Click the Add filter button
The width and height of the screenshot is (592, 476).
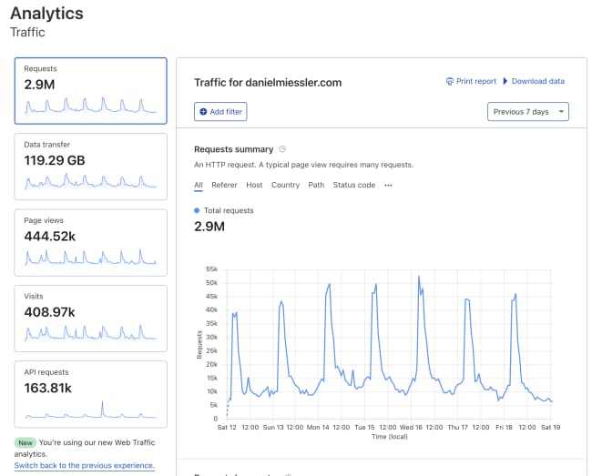220,112
